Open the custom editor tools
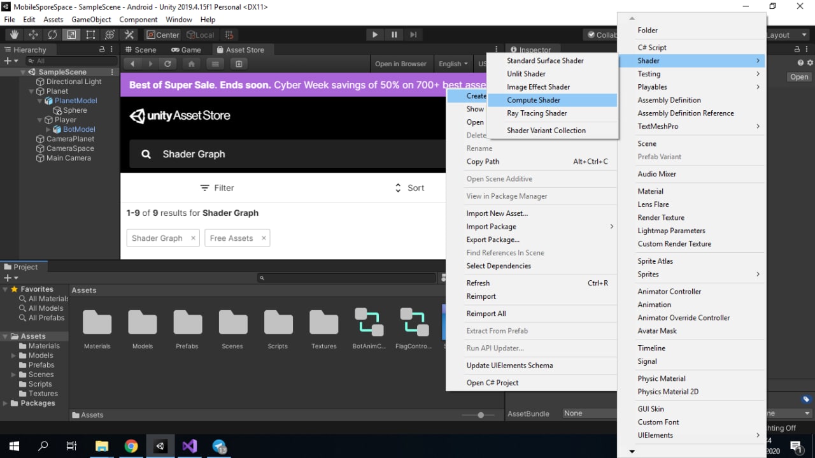815x458 pixels. pos(129,34)
